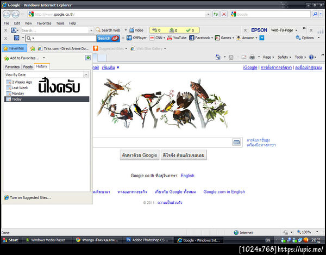This screenshot has height=255, width=326.
Task: Click Google.com in English link
Action: [x=224, y=191]
